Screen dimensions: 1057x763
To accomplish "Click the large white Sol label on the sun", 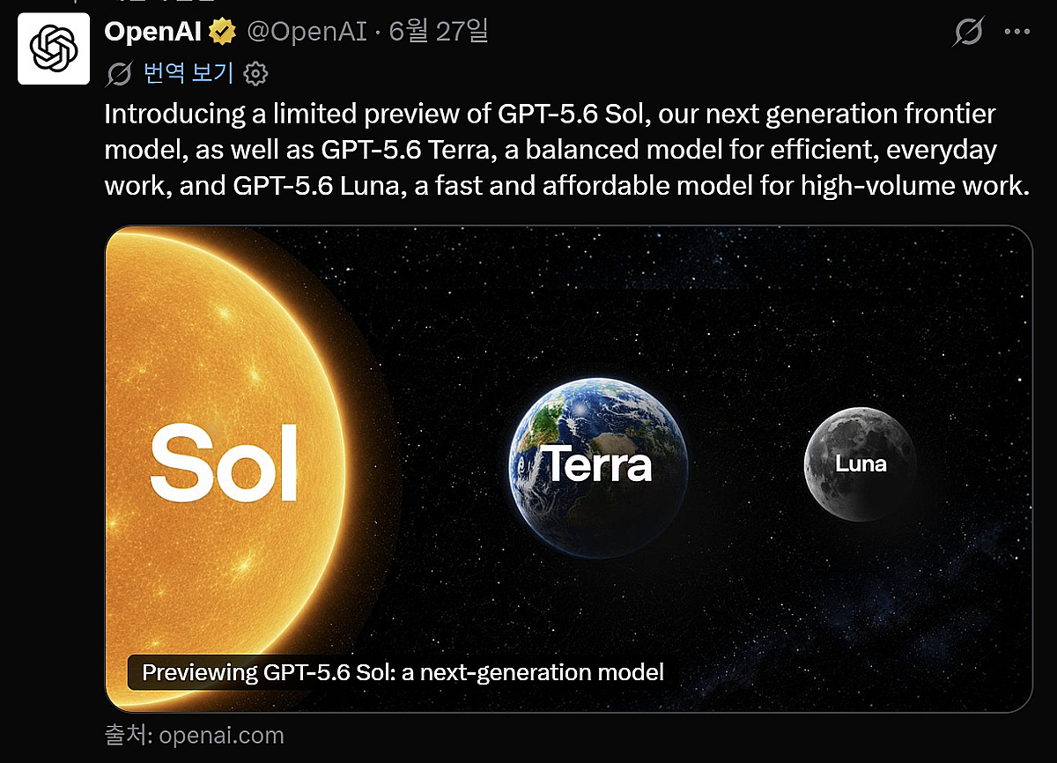I will point(224,463).
